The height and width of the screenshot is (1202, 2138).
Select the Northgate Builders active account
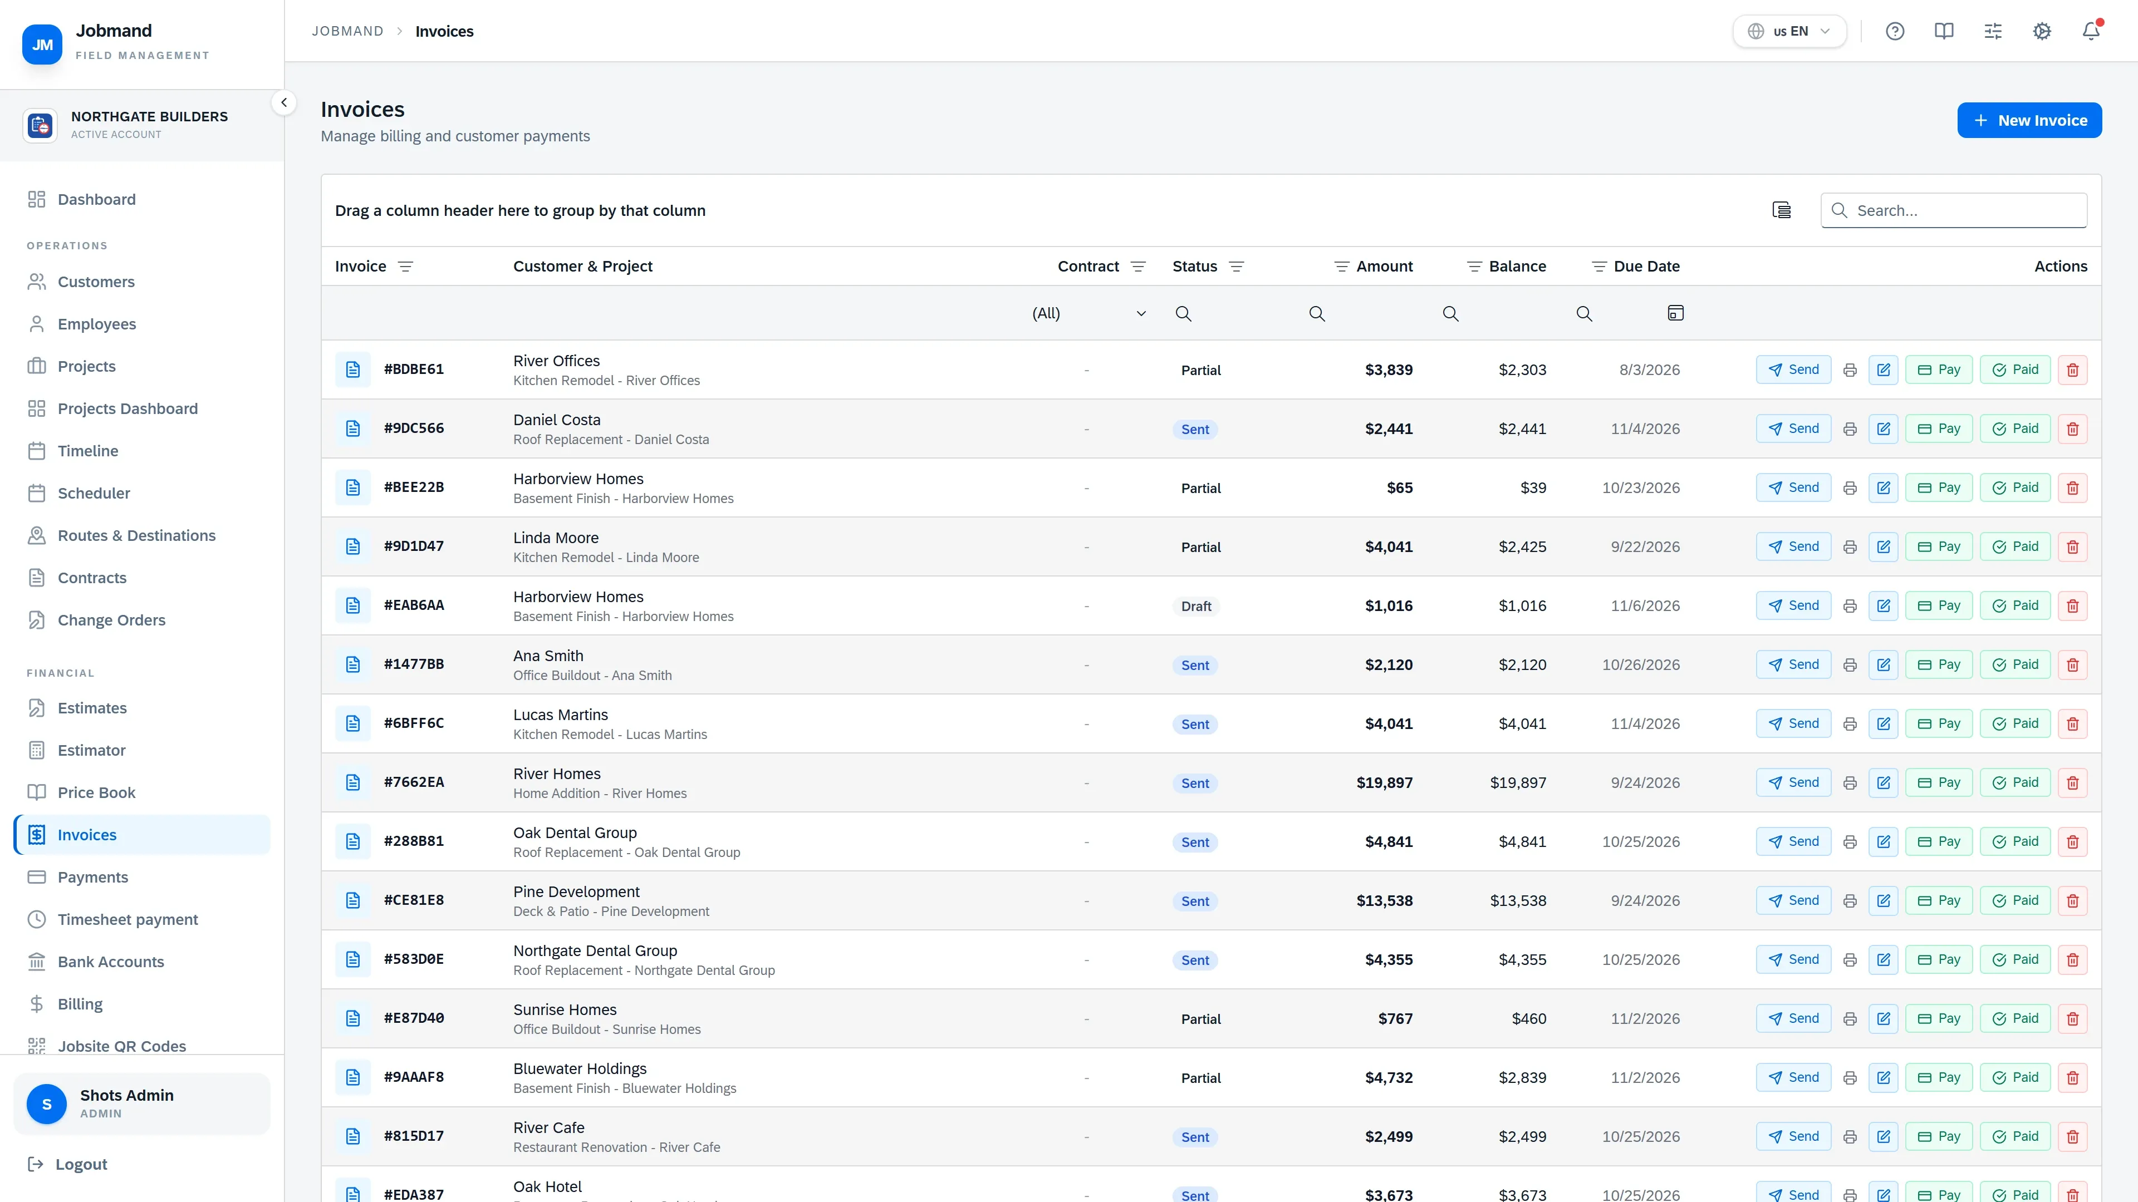point(142,125)
